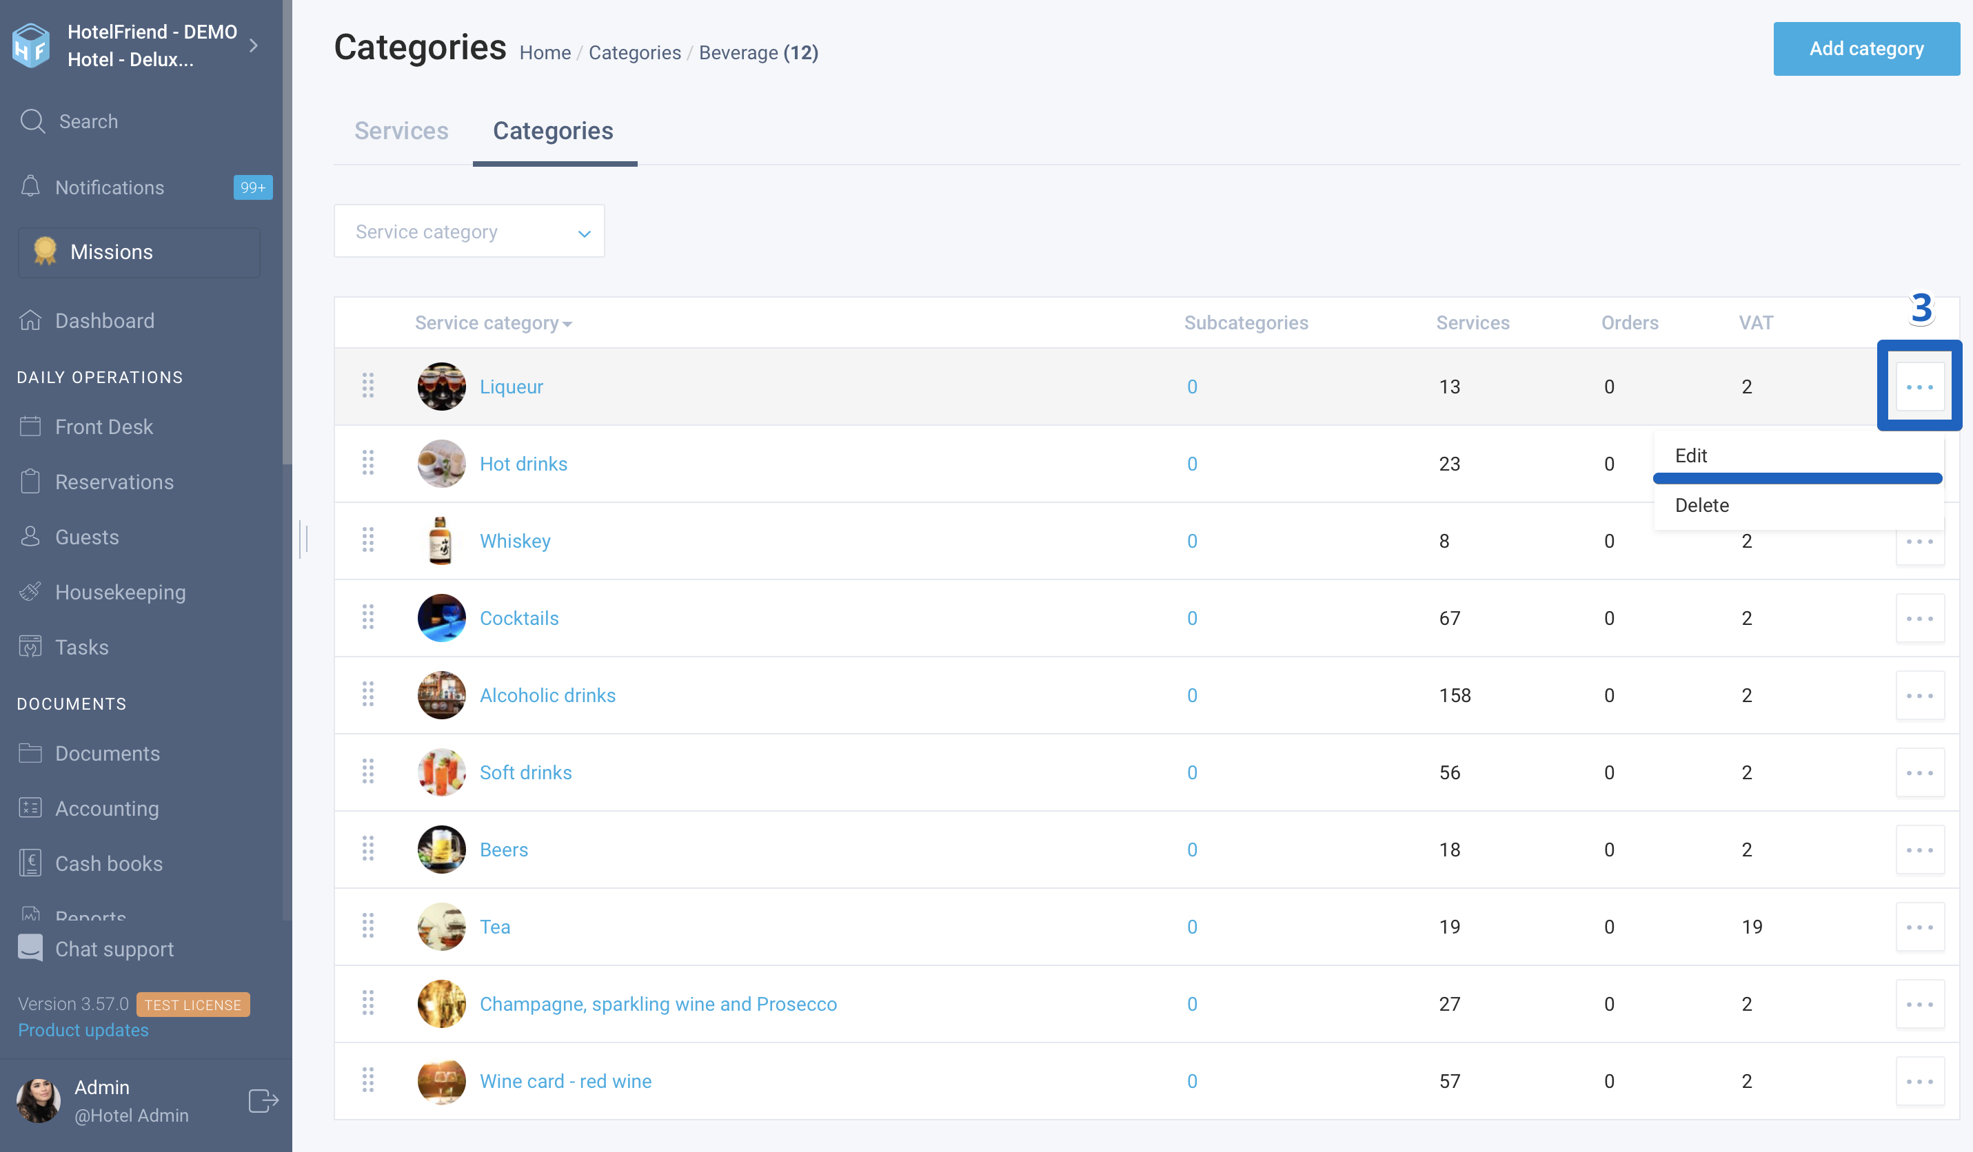Click the logout icon beside Admin

coord(263,1100)
